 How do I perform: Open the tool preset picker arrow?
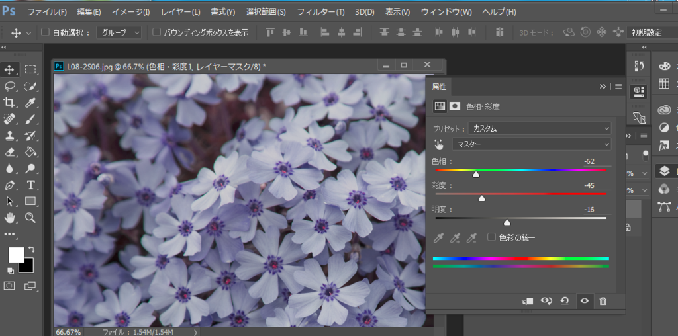tap(29, 33)
